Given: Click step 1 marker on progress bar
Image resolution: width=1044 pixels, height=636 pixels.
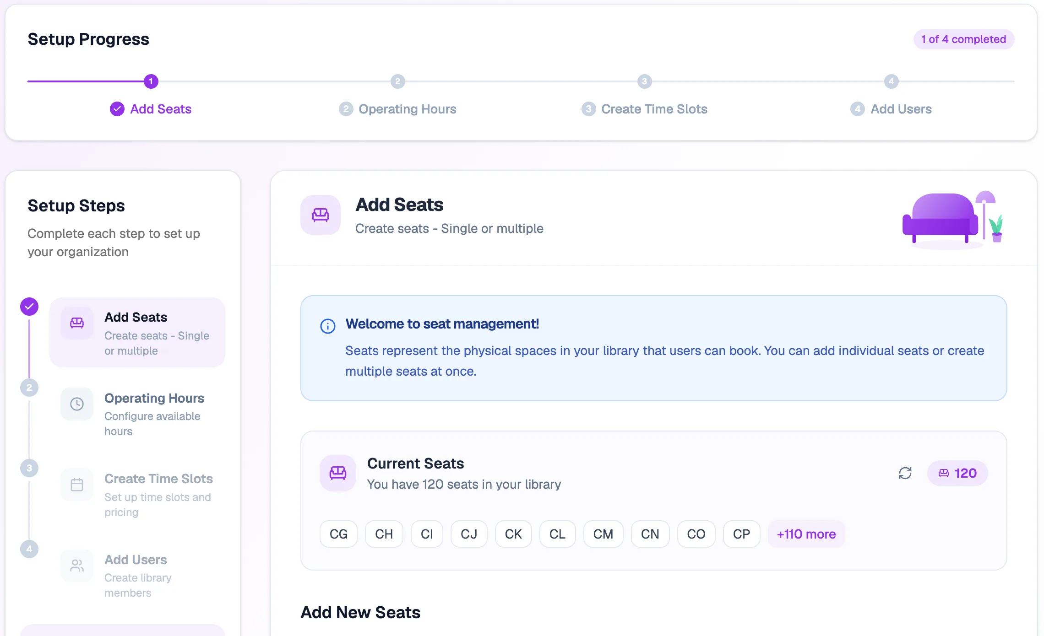Looking at the screenshot, I should click(151, 81).
